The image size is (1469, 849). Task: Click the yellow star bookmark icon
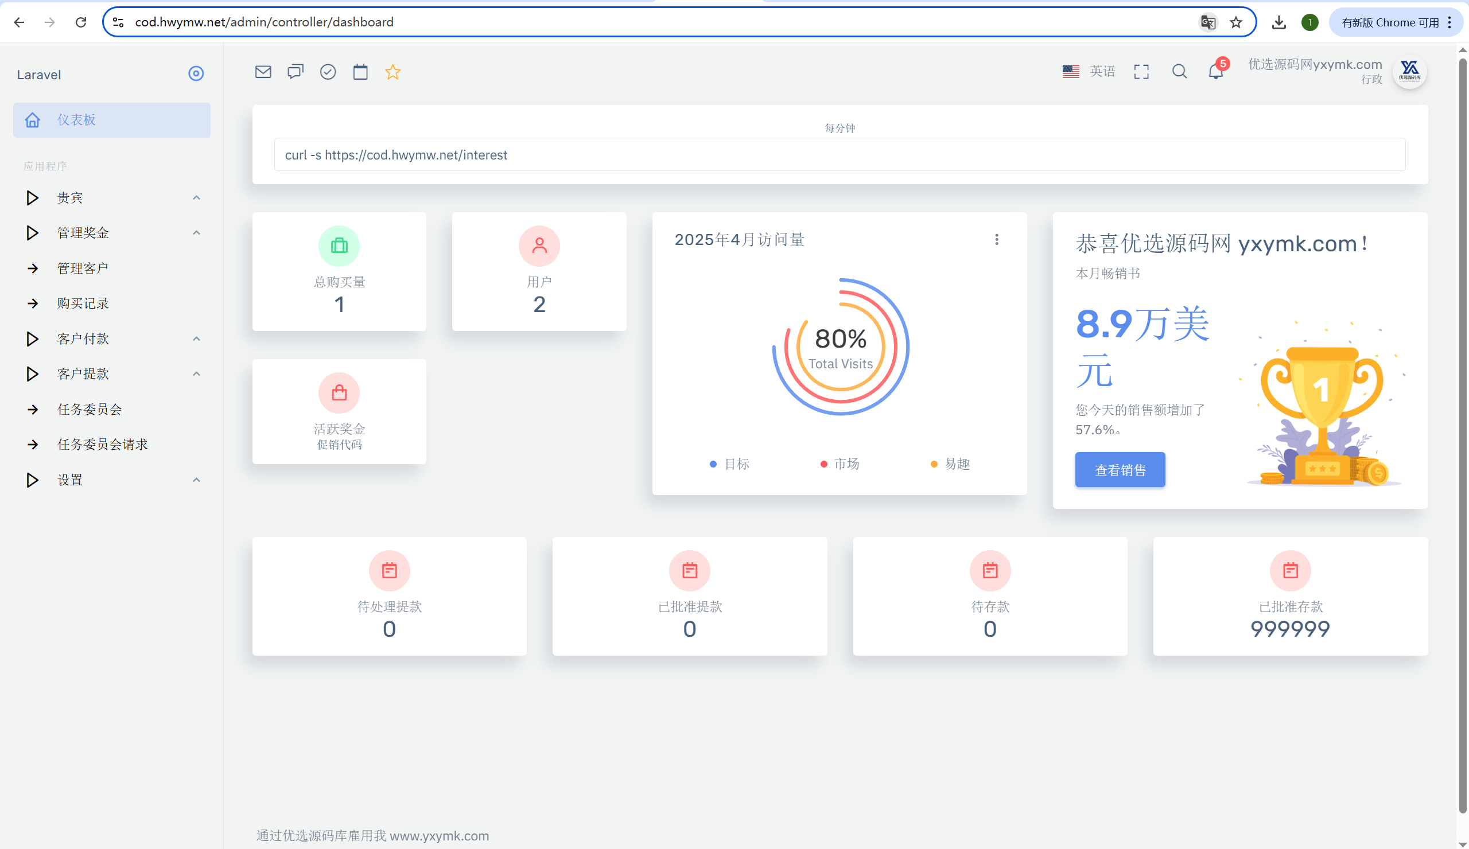(x=393, y=72)
